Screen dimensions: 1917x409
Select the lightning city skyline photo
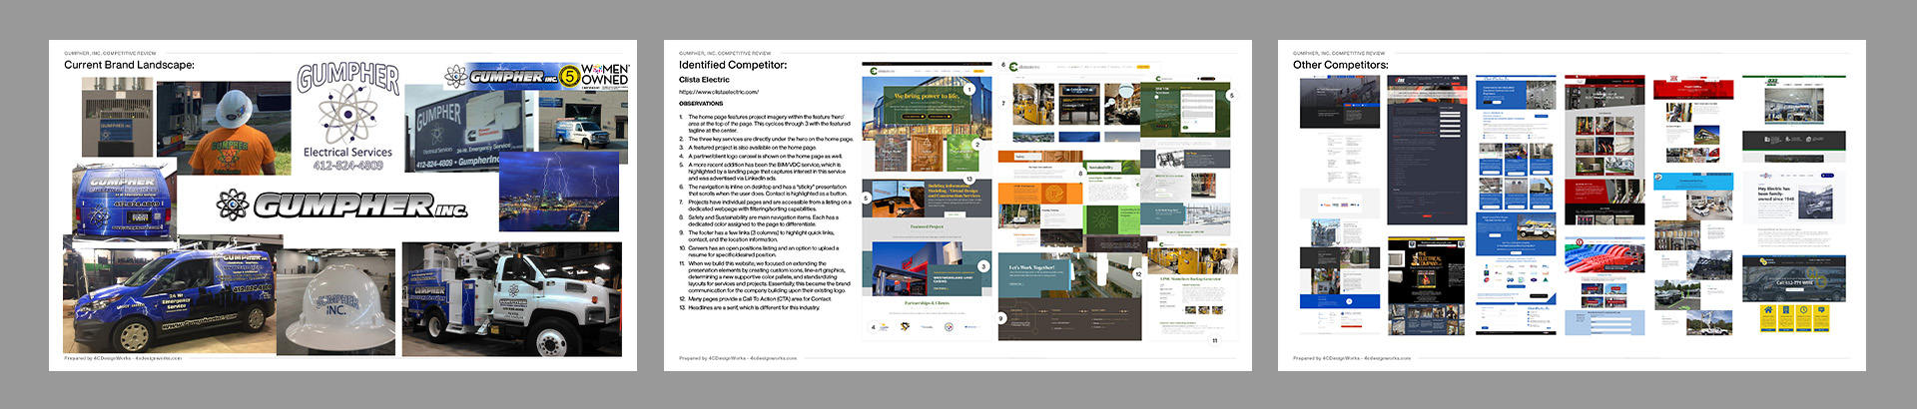point(559,192)
